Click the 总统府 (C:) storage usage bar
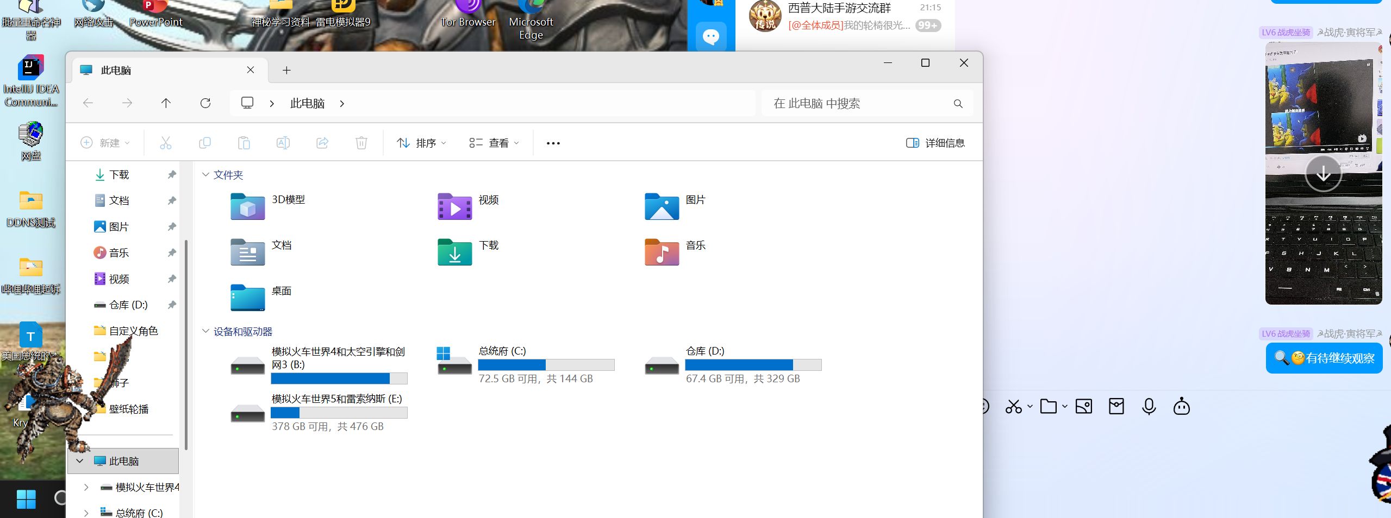 pos(546,365)
